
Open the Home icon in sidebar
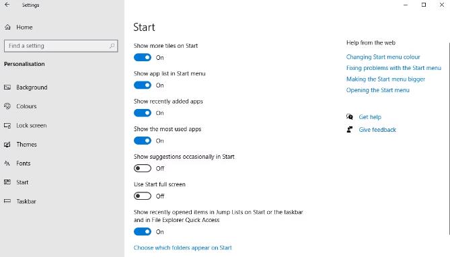pyautogui.click(x=8, y=27)
